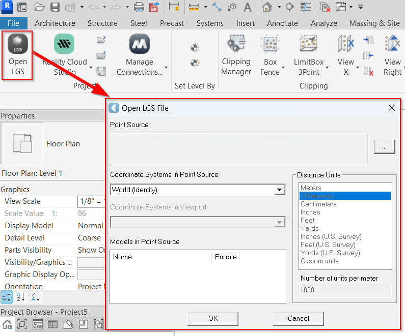The height and width of the screenshot is (336, 405).
Task: Expand the LimitBox 3Point dropdown arrow
Action: (327, 68)
